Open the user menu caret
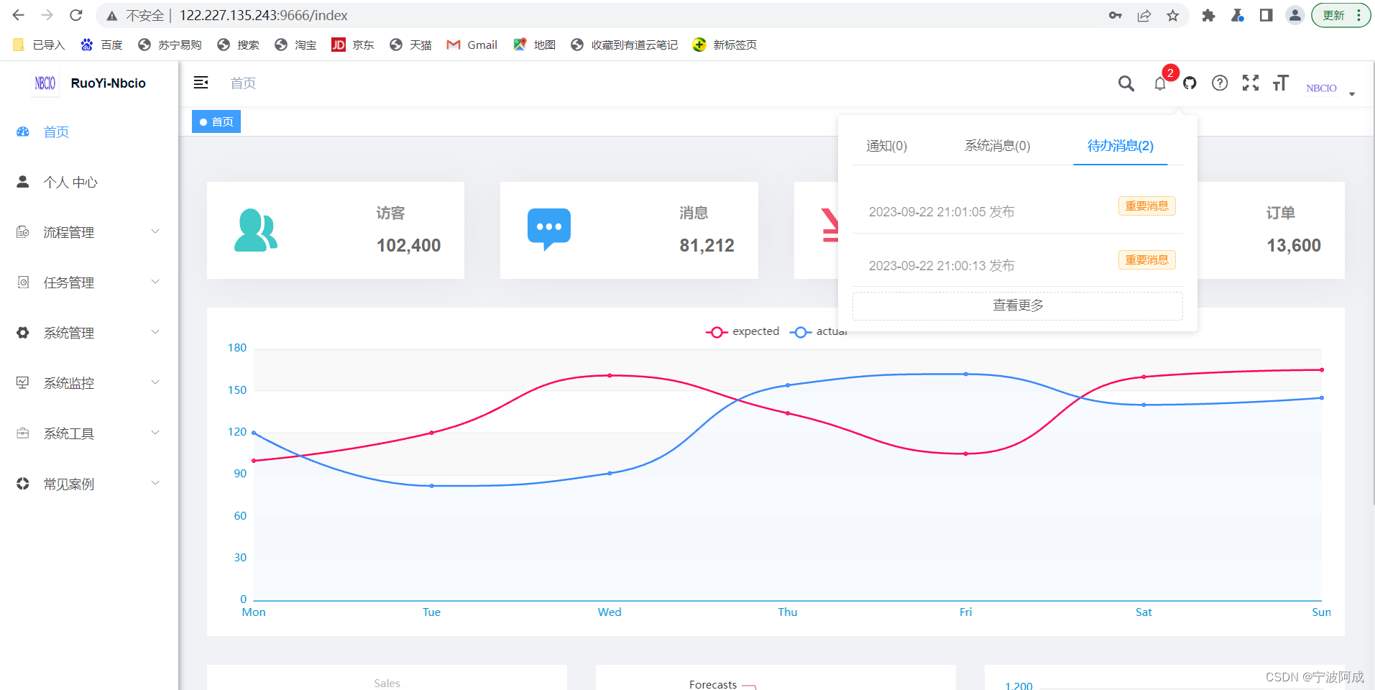Viewport: 1375px width, 690px height. [1352, 94]
